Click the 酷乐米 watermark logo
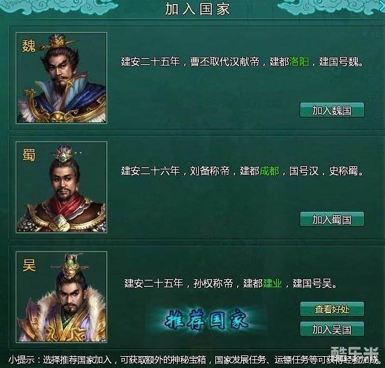The height and width of the screenshot is (368, 385). [355, 353]
